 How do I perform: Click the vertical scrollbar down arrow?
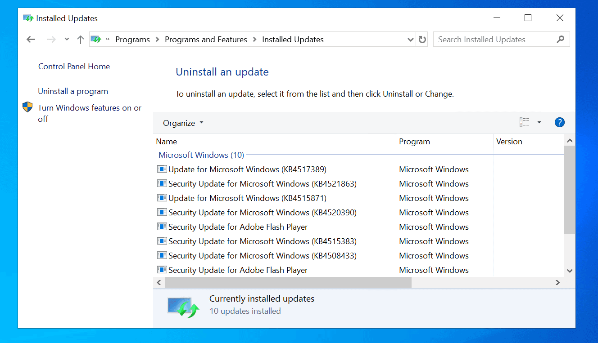click(x=570, y=271)
